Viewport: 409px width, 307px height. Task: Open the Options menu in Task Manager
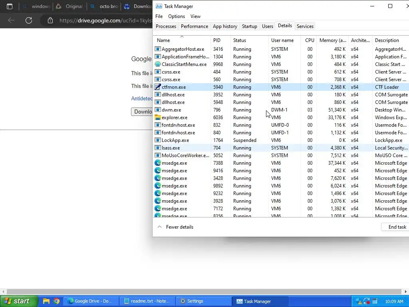click(x=177, y=16)
